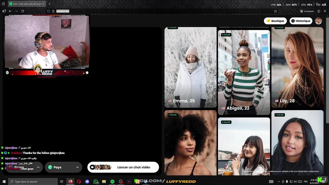Viewport: 329px width, 185px height.
Task: Select the Azar Chat vidéo tab
Action: (27, 4)
